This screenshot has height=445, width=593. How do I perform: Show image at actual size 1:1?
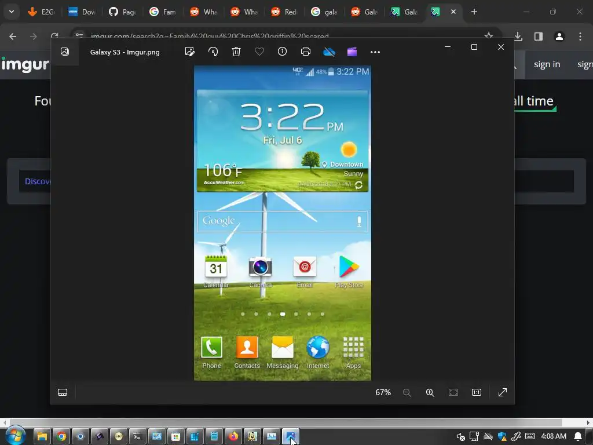(x=477, y=392)
